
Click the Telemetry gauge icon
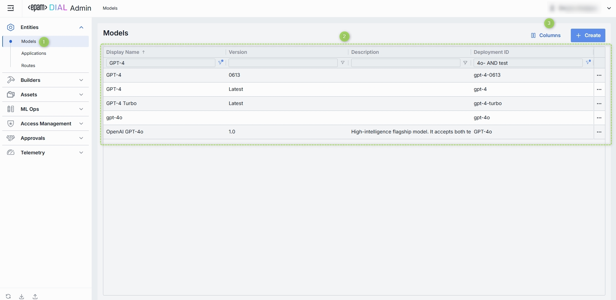(x=11, y=152)
